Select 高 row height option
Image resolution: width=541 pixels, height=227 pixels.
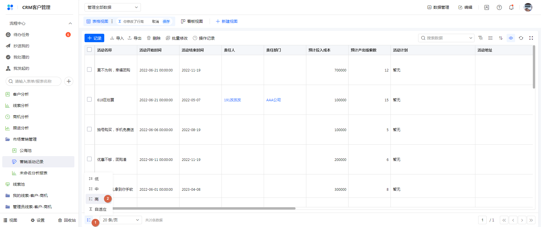point(96,199)
